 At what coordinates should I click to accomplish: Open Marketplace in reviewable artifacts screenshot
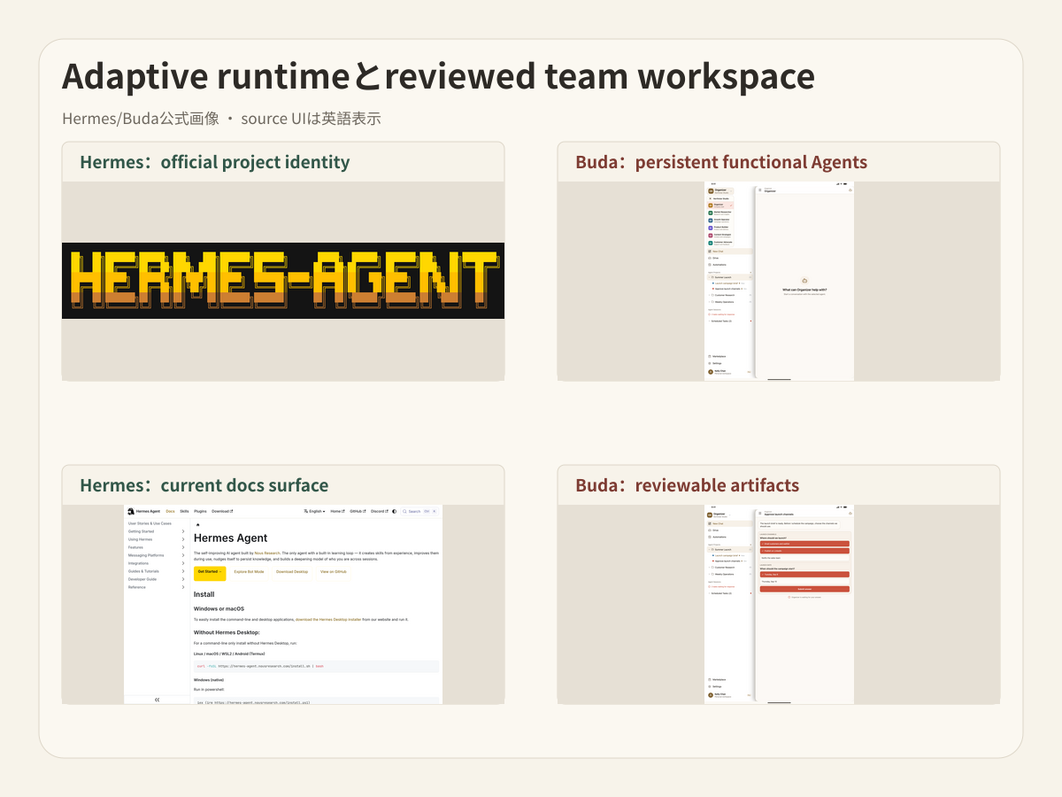717,679
